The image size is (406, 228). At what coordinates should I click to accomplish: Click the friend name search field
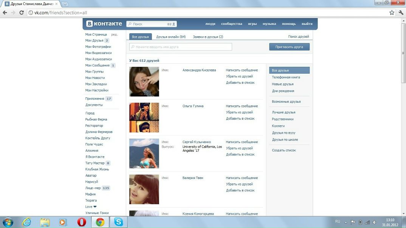point(181,47)
